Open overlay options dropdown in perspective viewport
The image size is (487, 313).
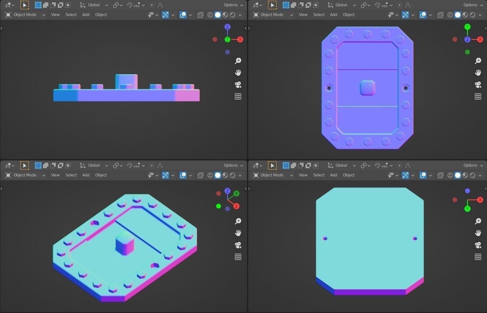tap(190, 175)
